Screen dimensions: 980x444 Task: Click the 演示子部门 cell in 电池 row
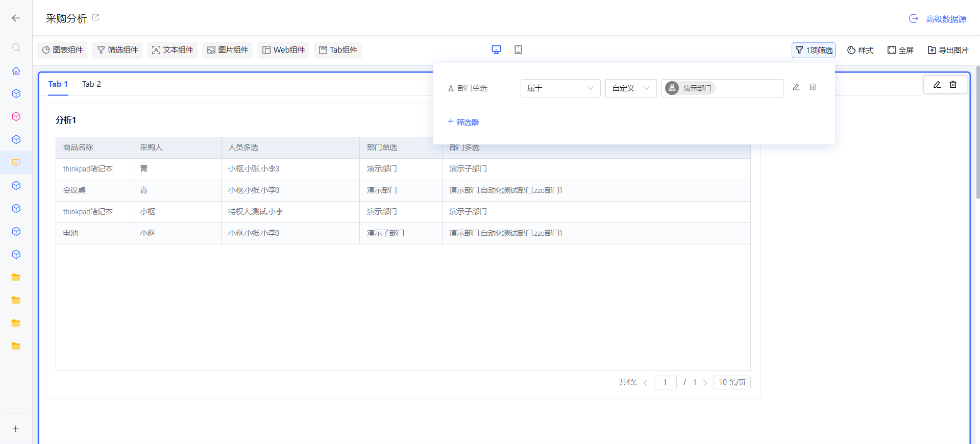pyautogui.click(x=401, y=233)
